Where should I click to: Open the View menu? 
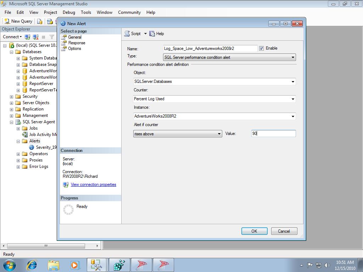click(34, 12)
